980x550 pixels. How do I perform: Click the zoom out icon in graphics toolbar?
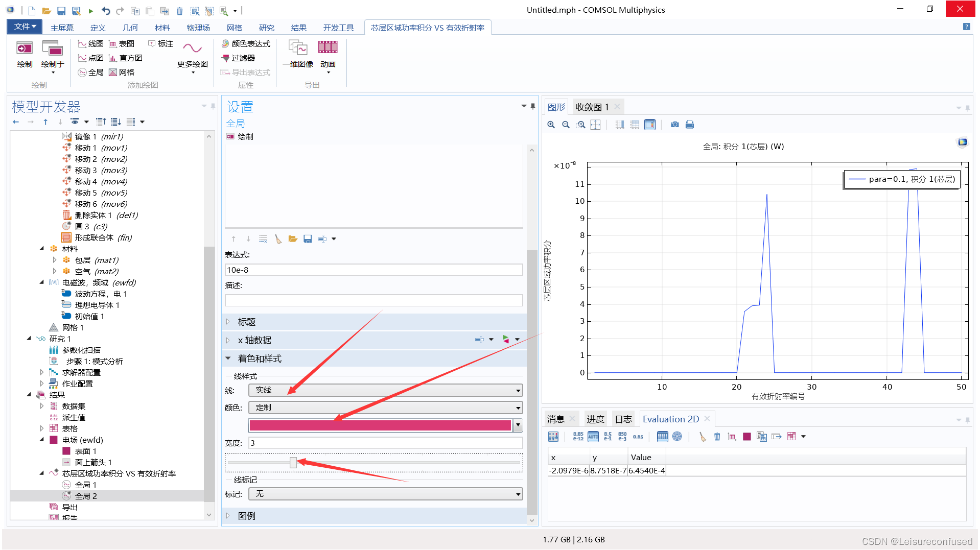566,125
